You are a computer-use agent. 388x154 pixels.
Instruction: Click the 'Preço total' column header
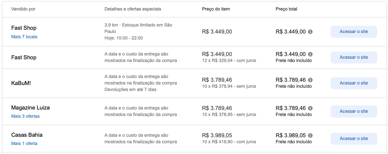coord(286,9)
